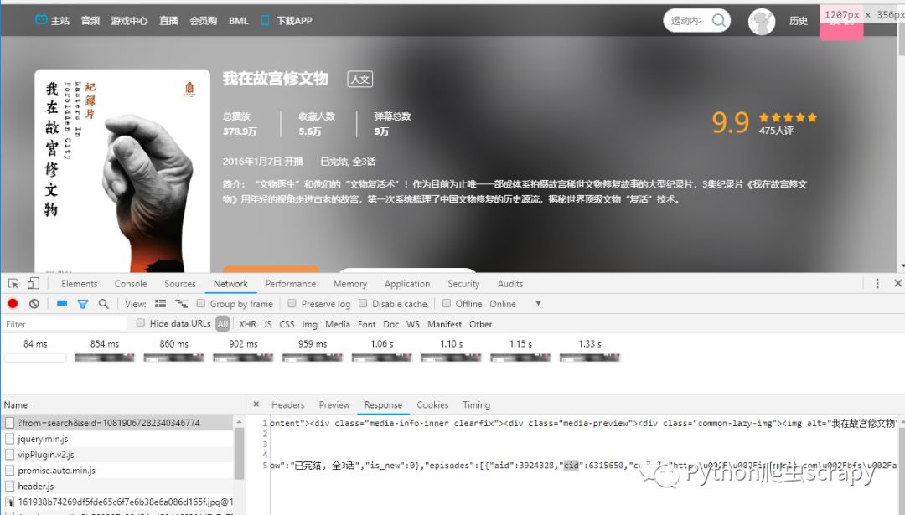Open the user avatar profile

(761, 22)
